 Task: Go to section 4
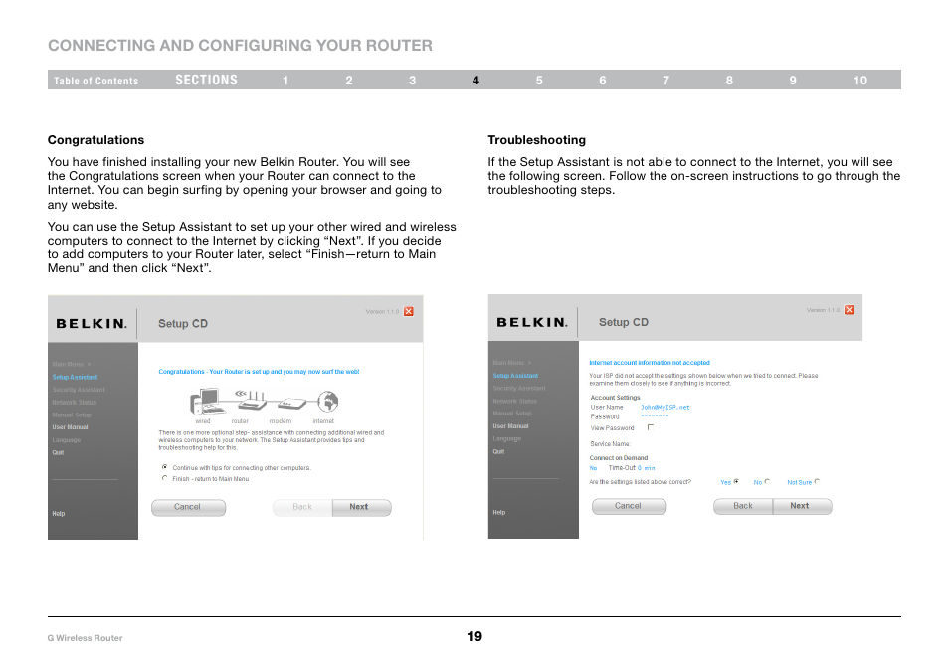tap(475, 81)
